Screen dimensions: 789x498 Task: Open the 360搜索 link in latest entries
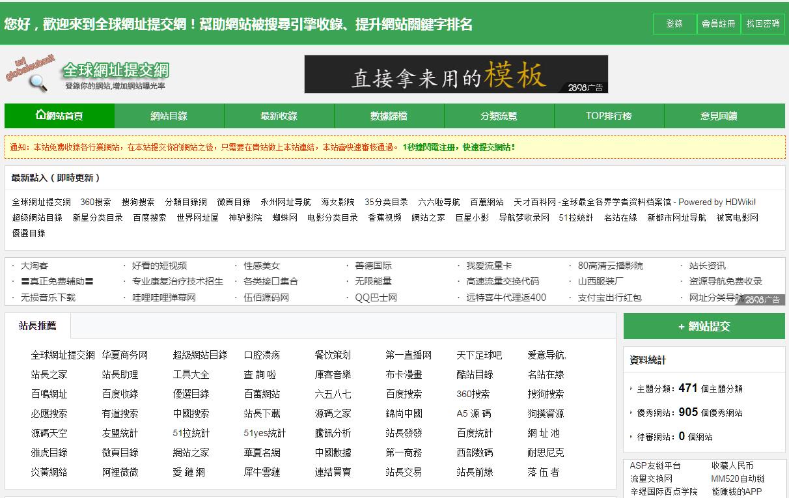pyautogui.click(x=96, y=202)
